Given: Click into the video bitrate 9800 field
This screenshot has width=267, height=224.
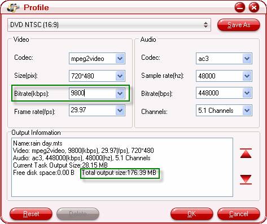Looking at the screenshot, I should tap(92, 93).
